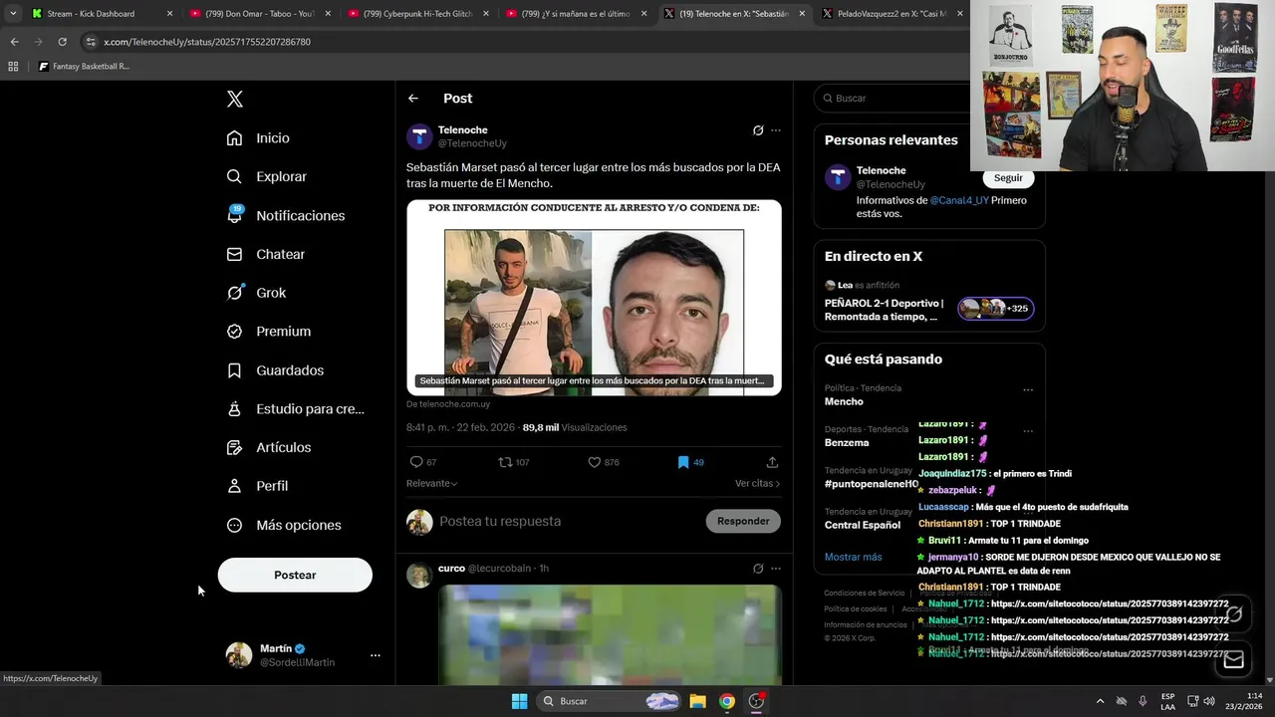Open Notificaciones with 19 badge
This screenshot has height=717, width=1275.
pos(285,215)
